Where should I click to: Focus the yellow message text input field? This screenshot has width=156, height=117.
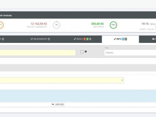38,53
